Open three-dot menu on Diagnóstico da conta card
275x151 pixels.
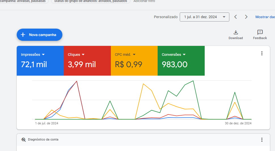coord(262,140)
